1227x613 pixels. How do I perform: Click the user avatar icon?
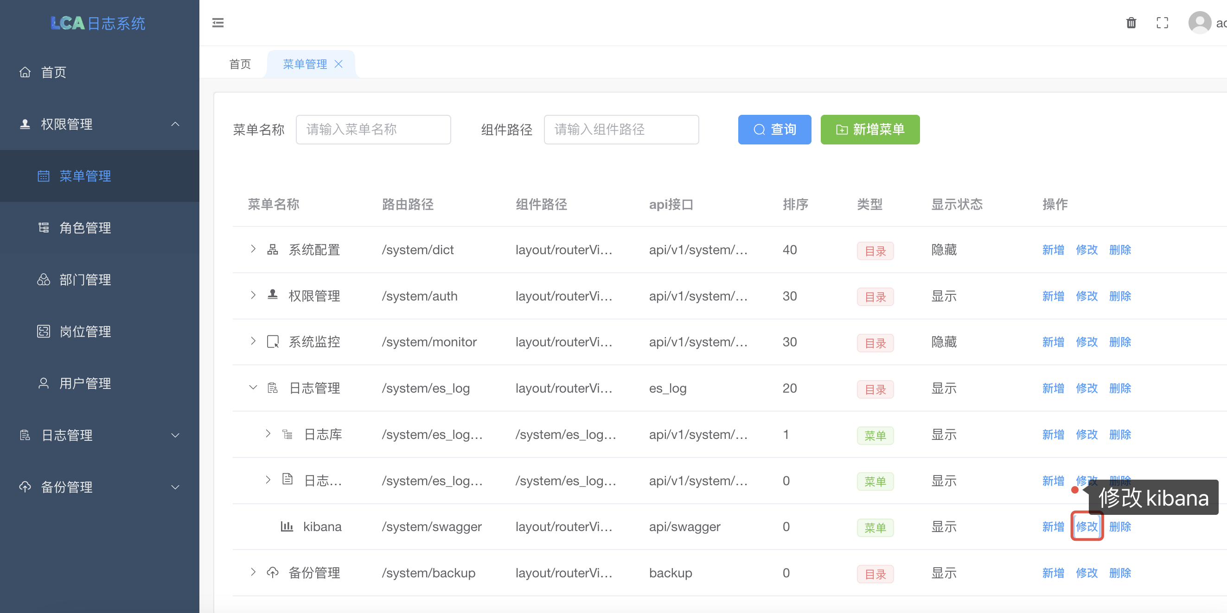coord(1199,23)
